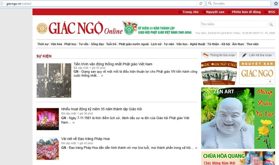Viewport: 279px width, 165px height.
Task: Open black-and-white historical photo thumbnail
Action: [54, 81]
